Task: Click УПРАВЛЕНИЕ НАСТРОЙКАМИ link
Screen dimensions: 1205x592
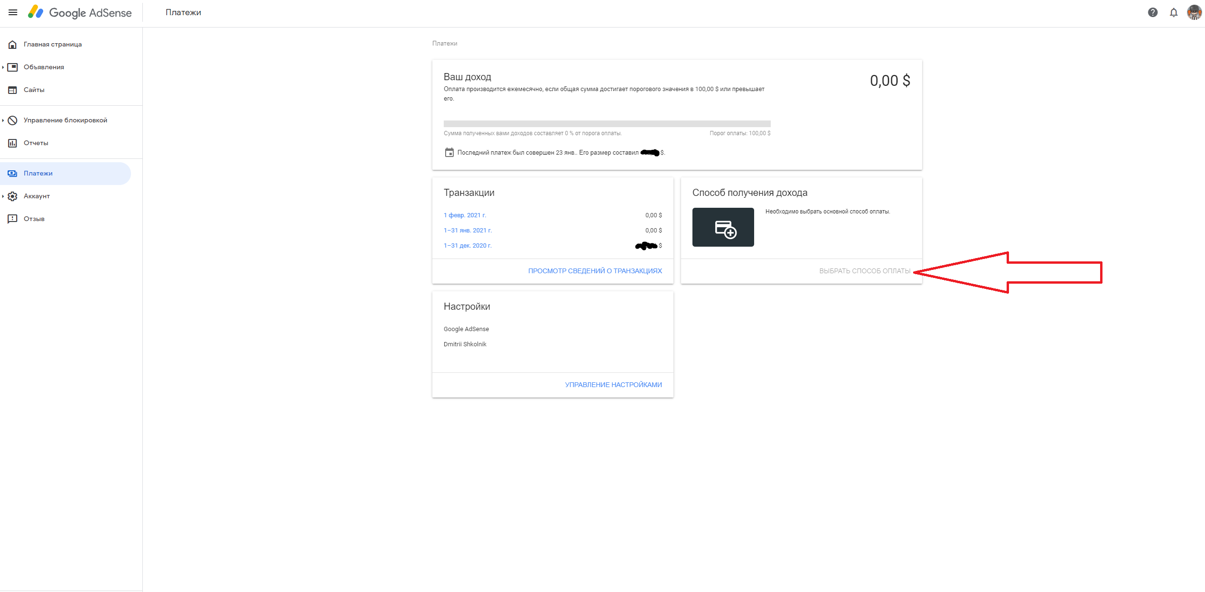Action: click(613, 385)
